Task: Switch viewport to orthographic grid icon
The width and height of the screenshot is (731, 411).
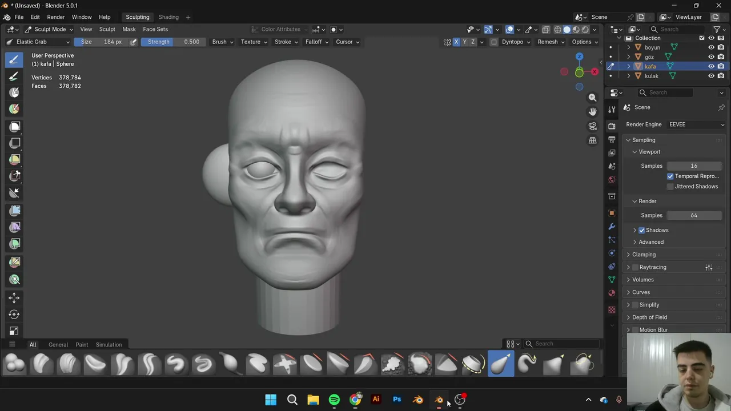Action: 592,140
